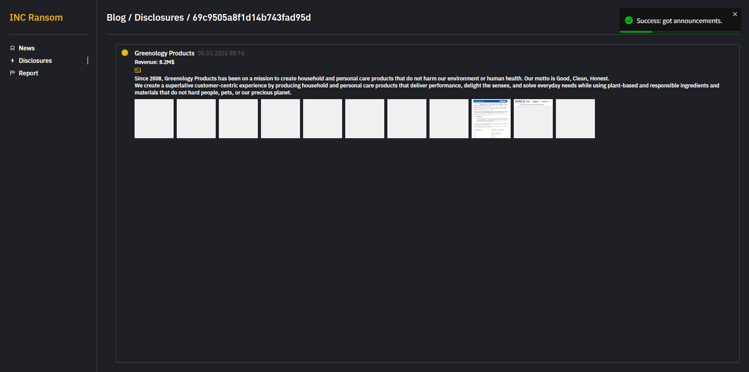Go to the Report page
749x372 pixels.
click(x=28, y=73)
